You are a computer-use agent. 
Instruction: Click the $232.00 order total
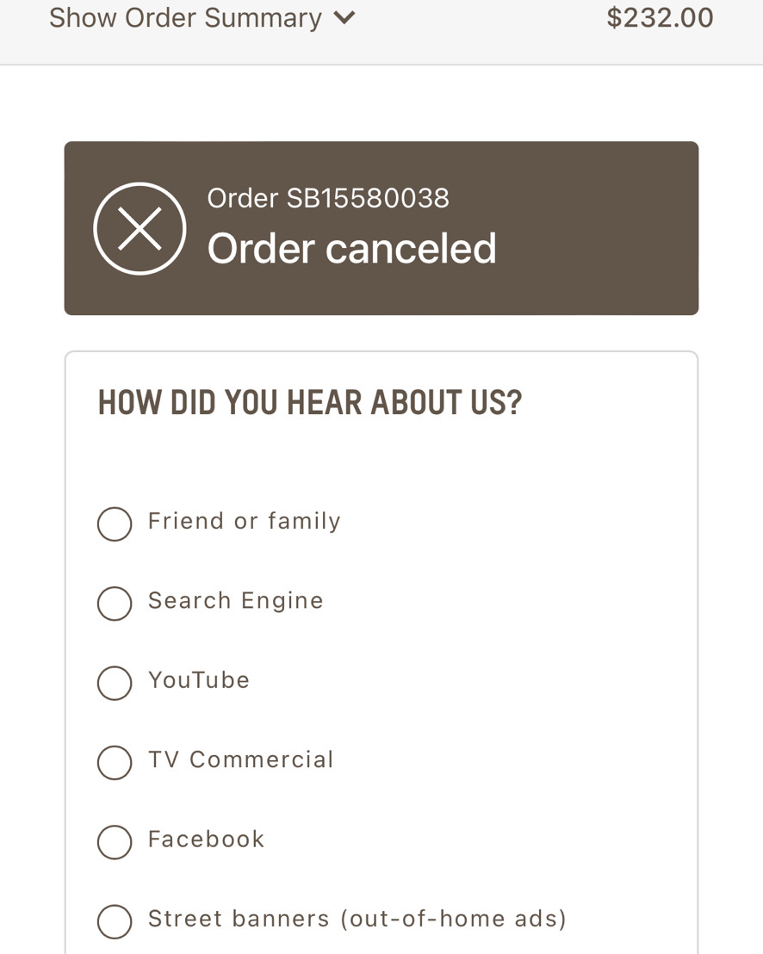(x=660, y=17)
